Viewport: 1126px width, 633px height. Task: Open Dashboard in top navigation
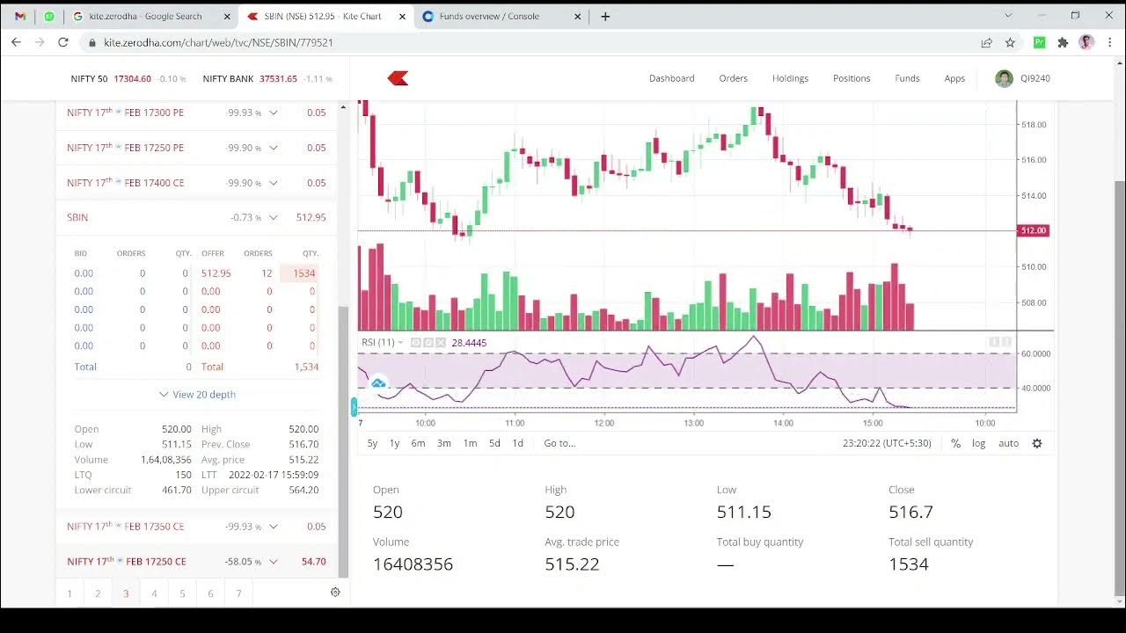point(672,78)
